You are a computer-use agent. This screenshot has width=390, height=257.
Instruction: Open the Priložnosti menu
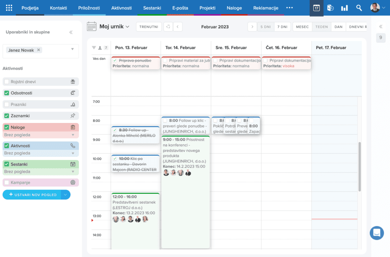(x=89, y=8)
